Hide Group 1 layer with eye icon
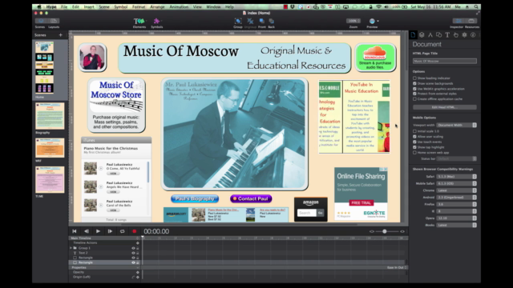The image size is (513, 288). [133, 248]
